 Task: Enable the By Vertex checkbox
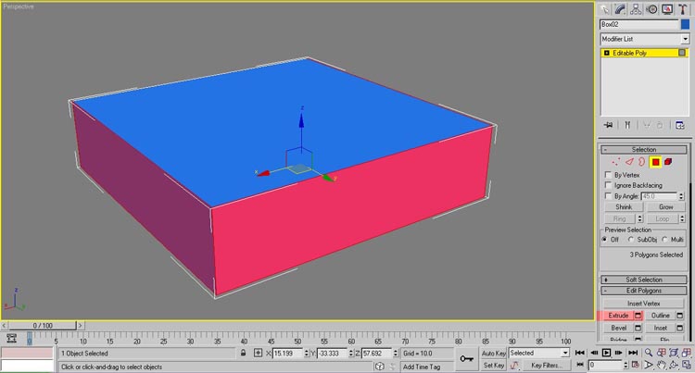pos(608,175)
